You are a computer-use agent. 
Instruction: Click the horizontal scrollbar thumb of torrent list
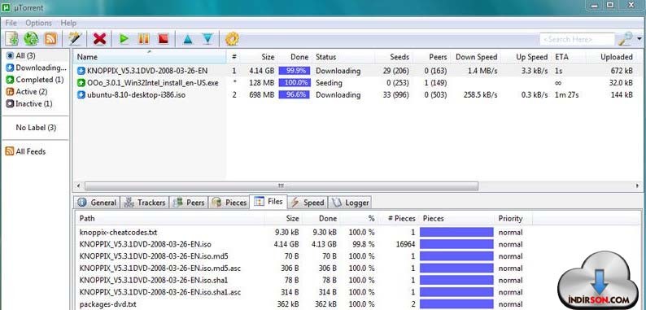[x=282, y=186]
